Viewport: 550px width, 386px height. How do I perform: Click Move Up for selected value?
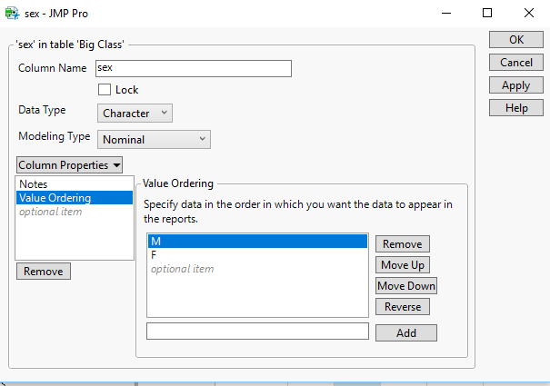(403, 265)
